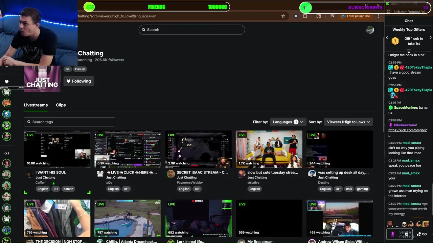Screen dimensions: 433x243
Task: Open Chrome's three-dot menu
Action: [379, 16]
